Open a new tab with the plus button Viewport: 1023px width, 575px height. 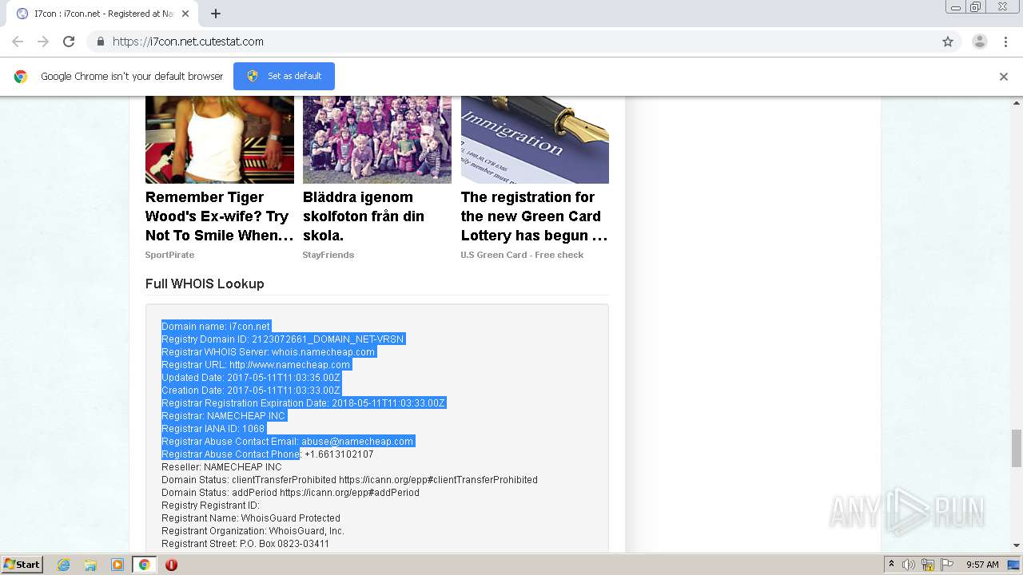pyautogui.click(x=216, y=14)
